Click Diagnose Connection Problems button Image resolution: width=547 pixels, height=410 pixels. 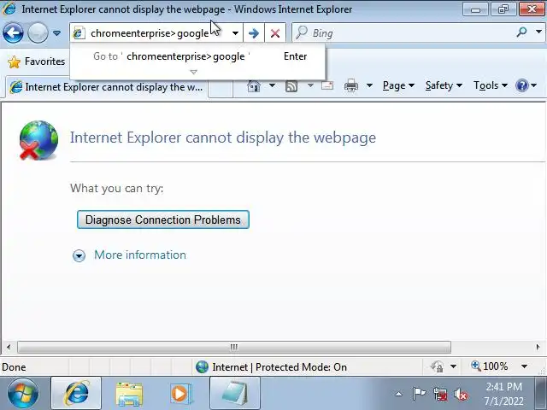(163, 220)
